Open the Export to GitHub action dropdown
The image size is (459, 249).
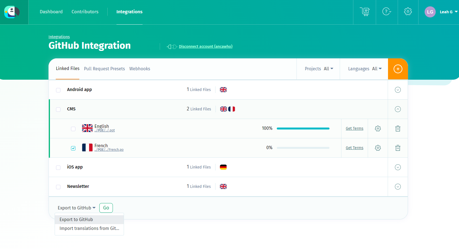77,208
